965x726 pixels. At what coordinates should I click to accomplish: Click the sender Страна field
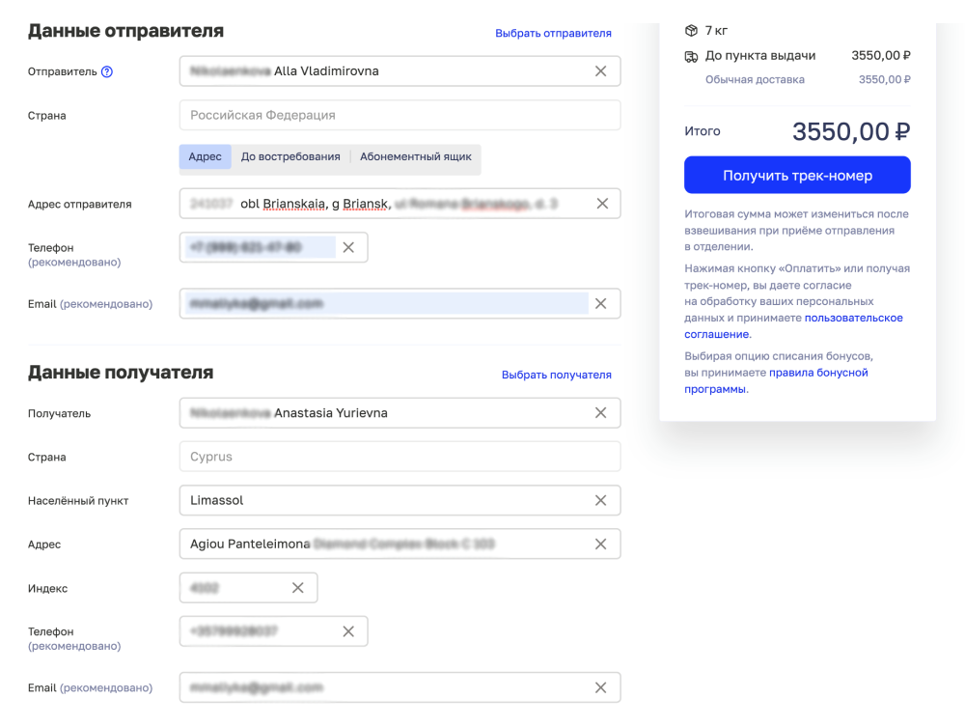click(x=400, y=115)
